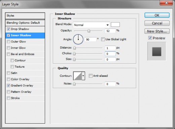Image resolution: width=175 pixels, height=129 pixels.
Task: Select the Pattern Overlay style row
Action: click(x=25, y=92)
